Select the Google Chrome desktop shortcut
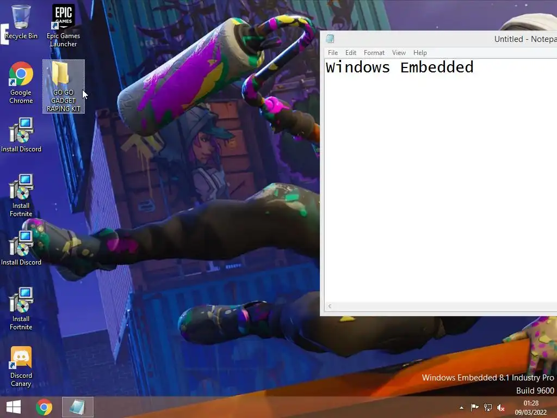The width and height of the screenshot is (557, 418). tap(21, 83)
